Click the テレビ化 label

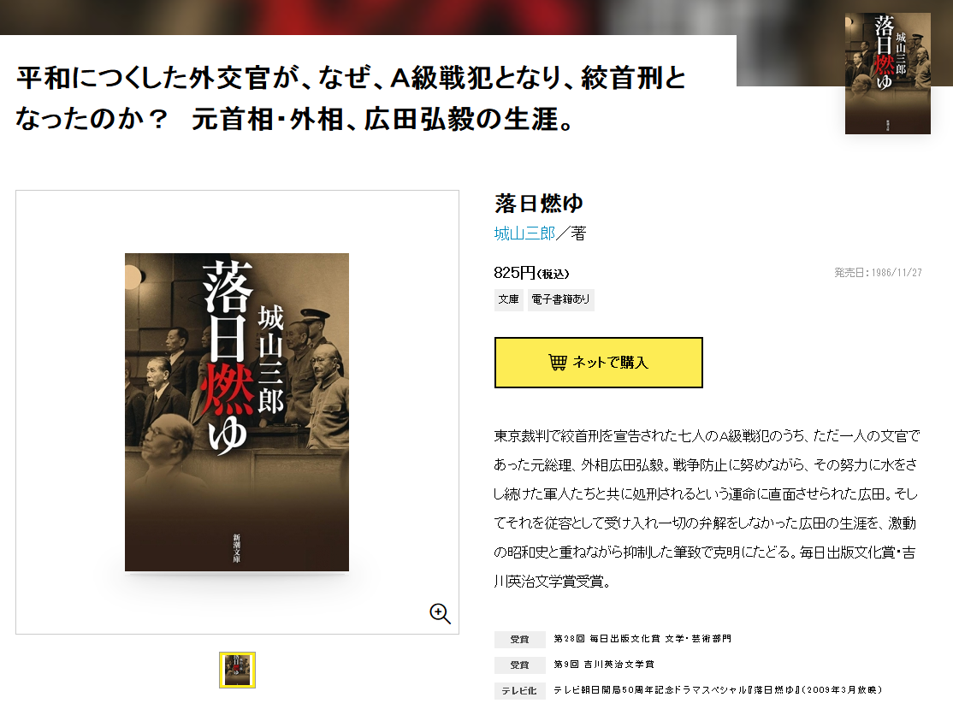(x=519, y=691)
